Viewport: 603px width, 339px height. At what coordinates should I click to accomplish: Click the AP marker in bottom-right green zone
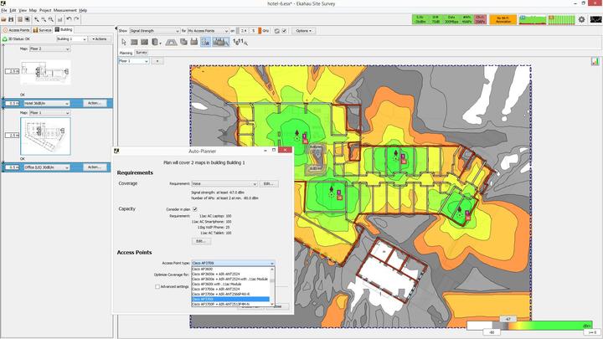click(x=460, y=212)
